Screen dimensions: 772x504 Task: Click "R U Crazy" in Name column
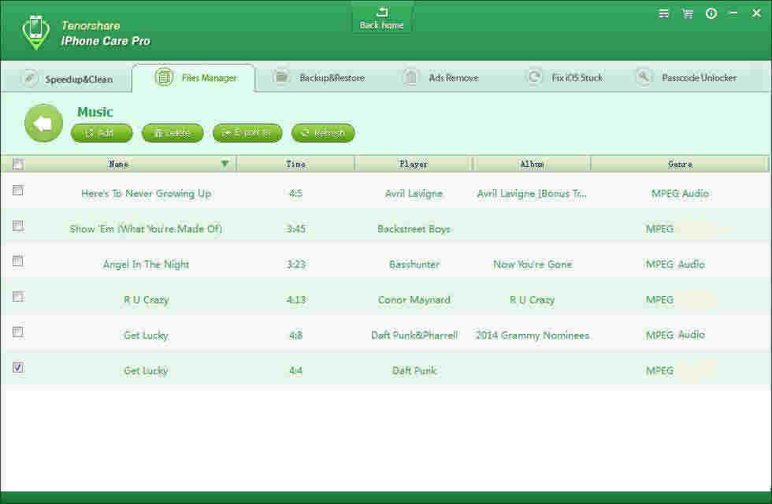click(x=147, y=300)
